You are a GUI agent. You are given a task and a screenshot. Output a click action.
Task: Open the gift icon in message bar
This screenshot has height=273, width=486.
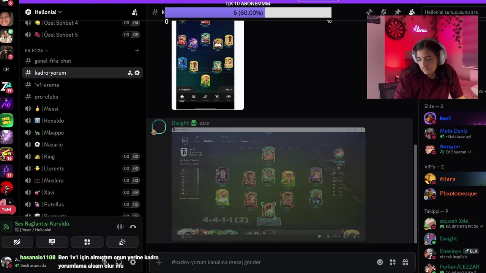(x=406, y=262)
